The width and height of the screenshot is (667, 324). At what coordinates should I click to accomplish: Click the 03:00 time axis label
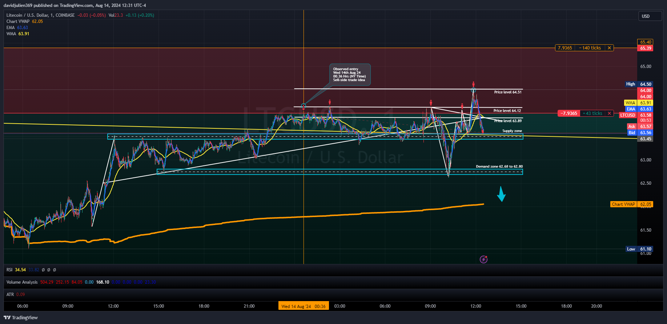coord(340,306)
